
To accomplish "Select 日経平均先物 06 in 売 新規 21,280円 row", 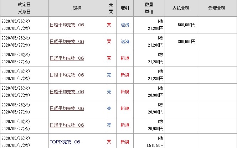I will (x=67, y=75).
